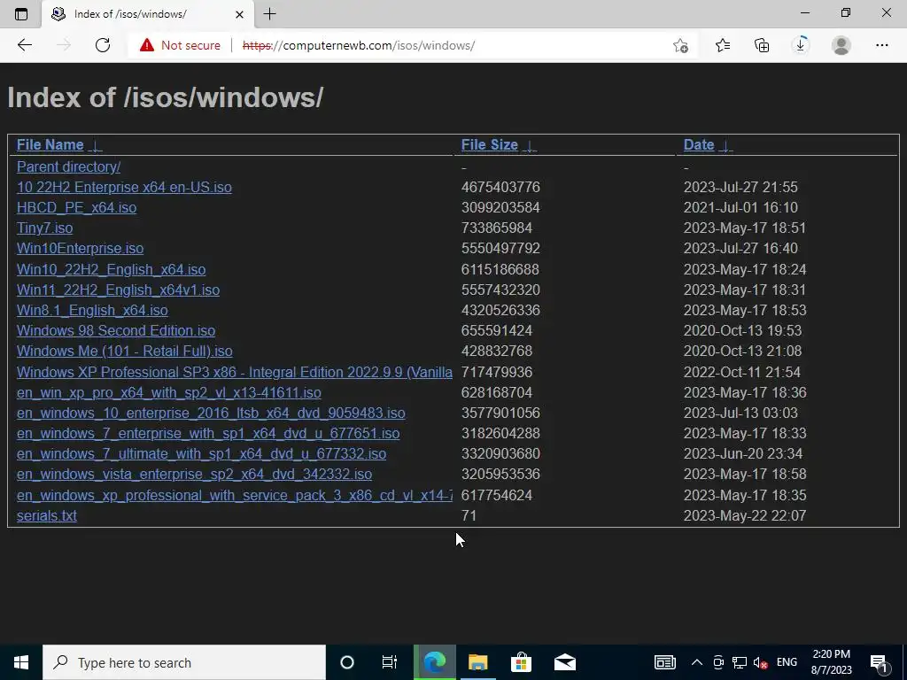
Task: Sort by File Name header
Action: pyautogui.click(x=50, y=144)
